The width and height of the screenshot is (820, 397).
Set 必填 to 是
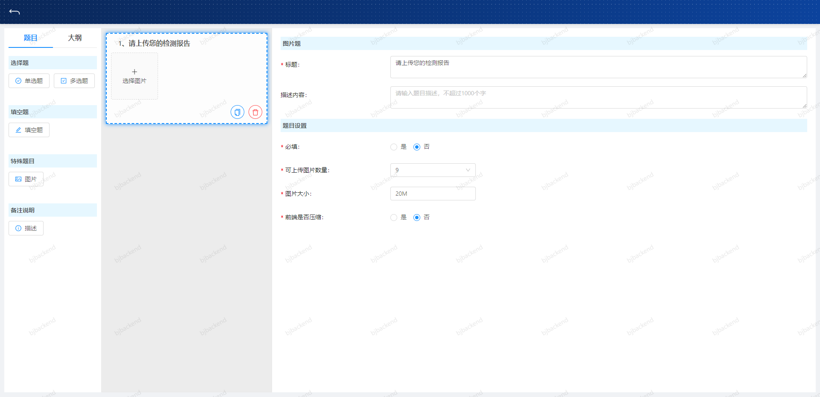click(x=394, y=147)
